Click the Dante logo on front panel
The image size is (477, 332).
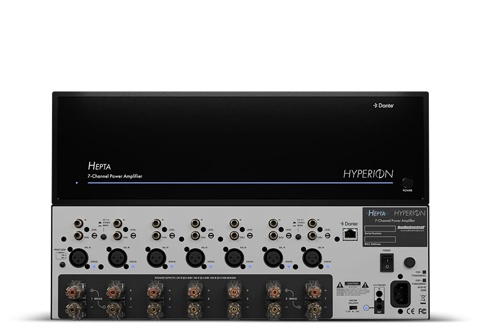383,105
